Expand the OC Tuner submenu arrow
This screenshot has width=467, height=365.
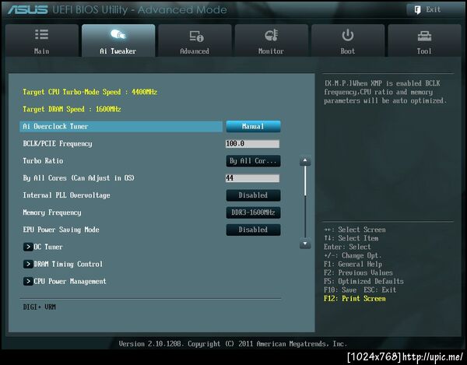(x=28, y=247)
